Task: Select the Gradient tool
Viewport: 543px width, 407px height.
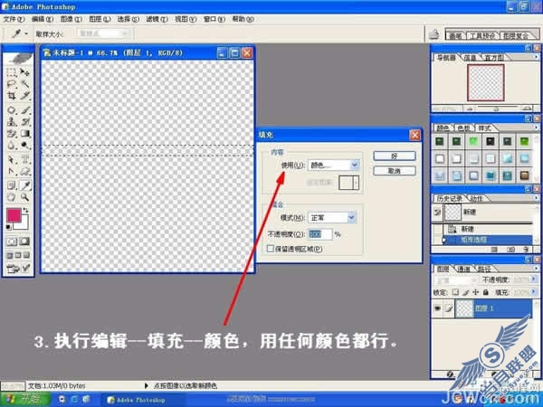Action: (x=25, y=134)
